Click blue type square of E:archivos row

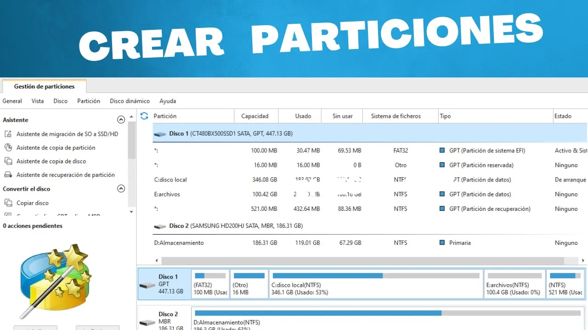pyautogui.click(x=442, y=194)
